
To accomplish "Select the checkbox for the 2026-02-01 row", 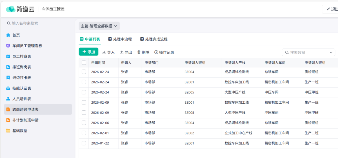I will pyautogui.click(x=84, y=133).
